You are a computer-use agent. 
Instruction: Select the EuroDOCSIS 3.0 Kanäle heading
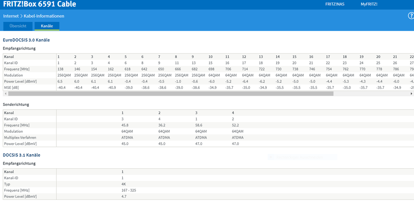[27, 40]
